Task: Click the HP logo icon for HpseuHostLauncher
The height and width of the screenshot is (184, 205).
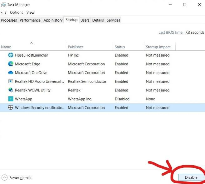Action: [11, 55]
